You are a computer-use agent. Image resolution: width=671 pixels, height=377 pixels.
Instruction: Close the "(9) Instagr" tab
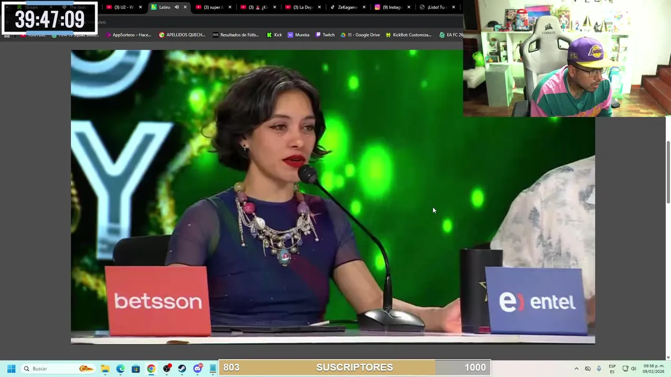tap(408, 7)
